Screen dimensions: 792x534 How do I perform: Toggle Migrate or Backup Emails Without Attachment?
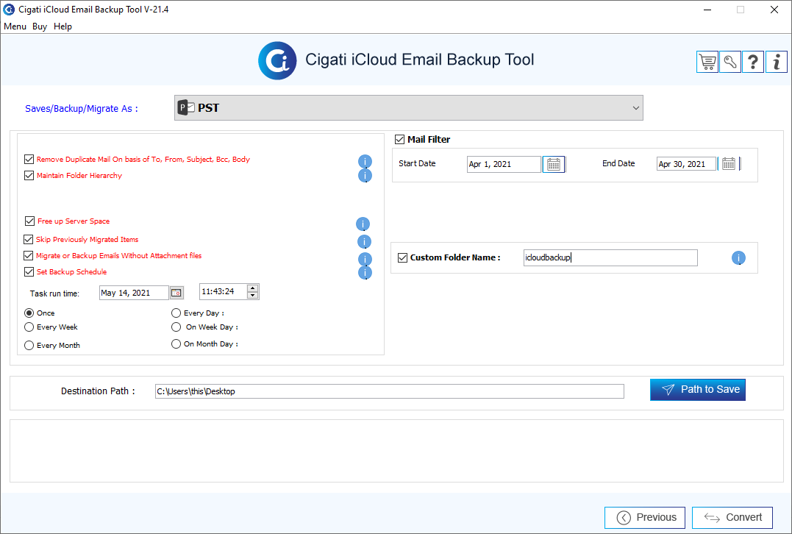(28, 256)
